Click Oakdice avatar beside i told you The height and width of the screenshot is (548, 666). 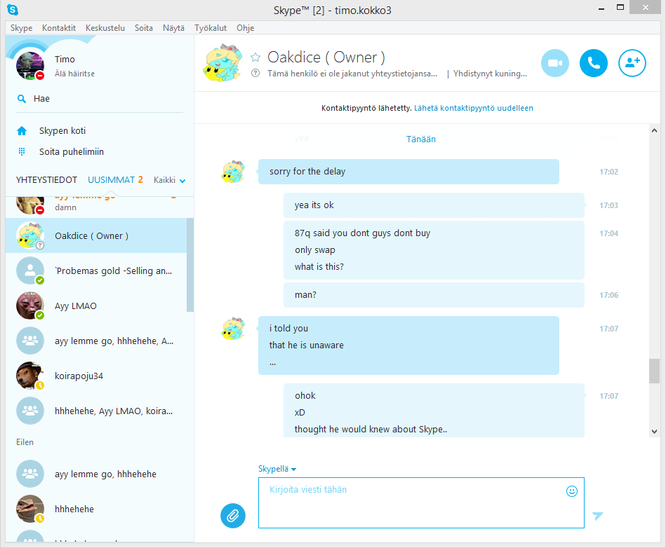[233, 329]
